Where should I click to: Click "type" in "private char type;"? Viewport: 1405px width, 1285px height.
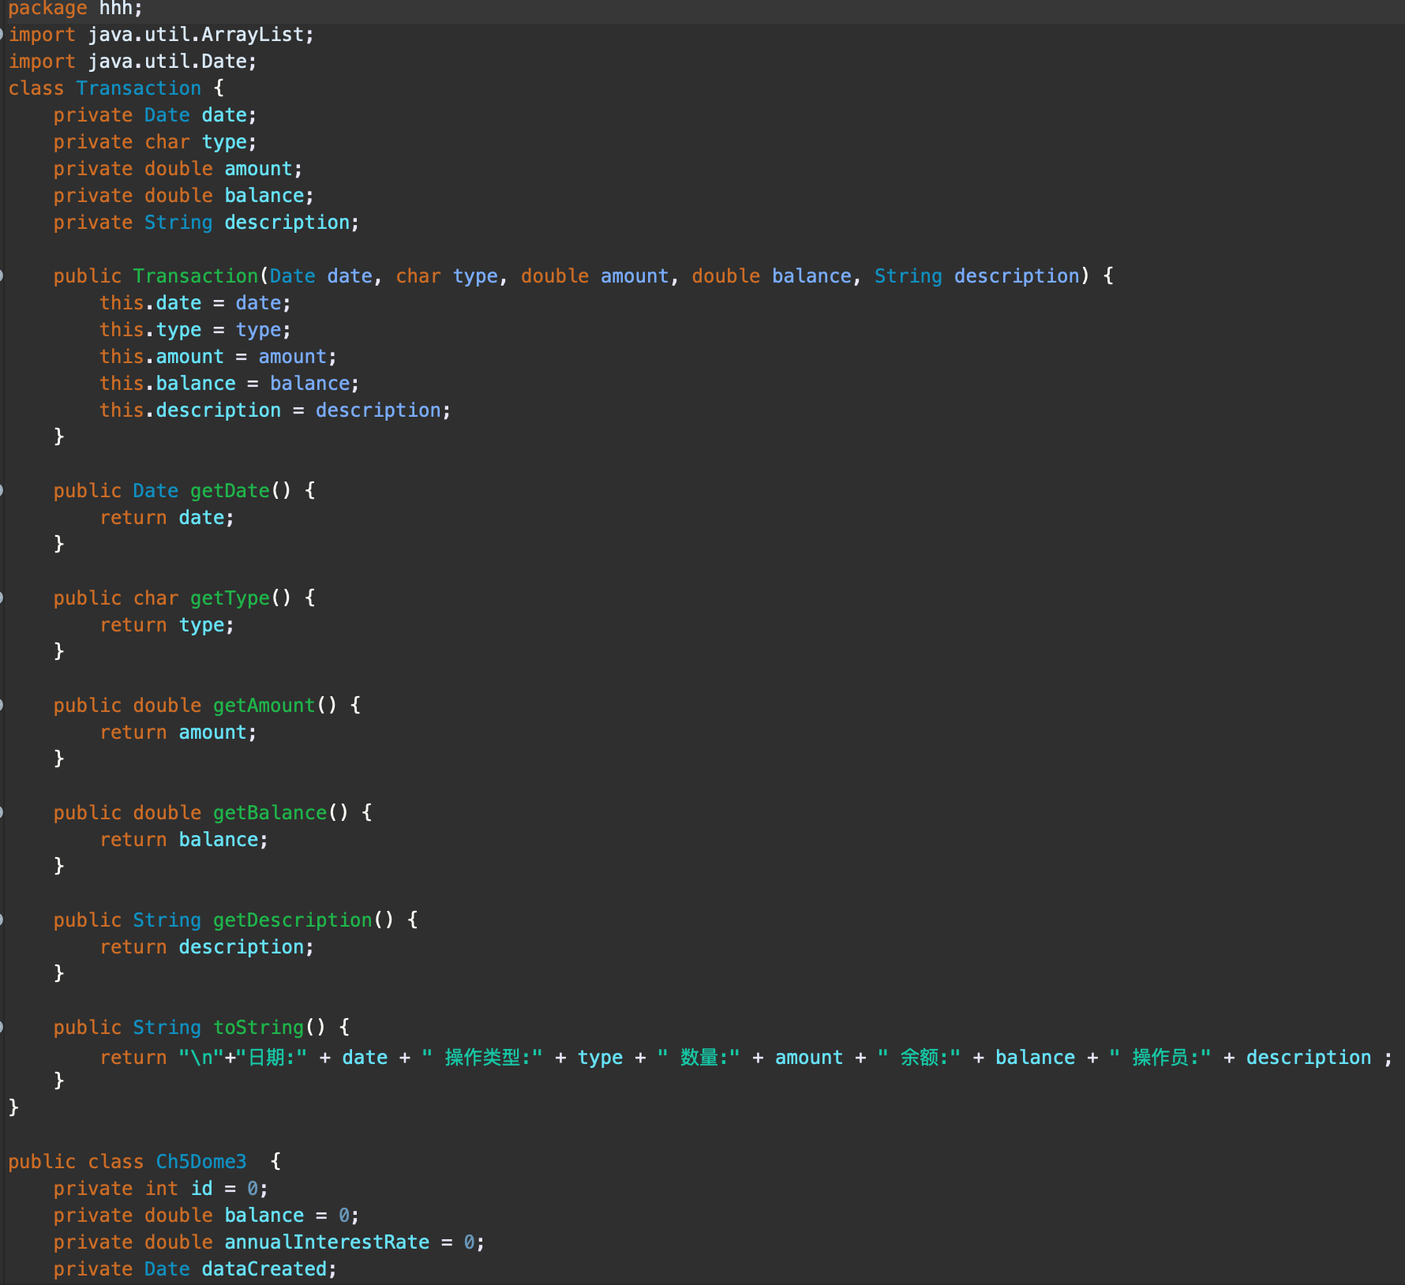(x=224, y=142)
